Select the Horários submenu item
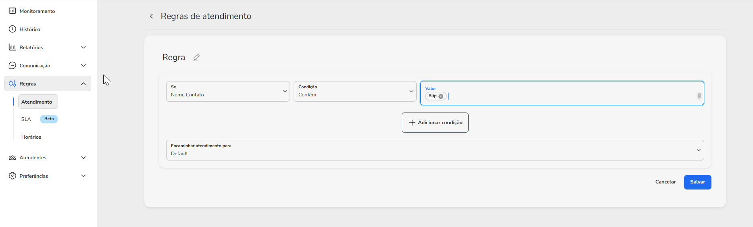Viewport: 753px width, 227px height. (31, 137)
